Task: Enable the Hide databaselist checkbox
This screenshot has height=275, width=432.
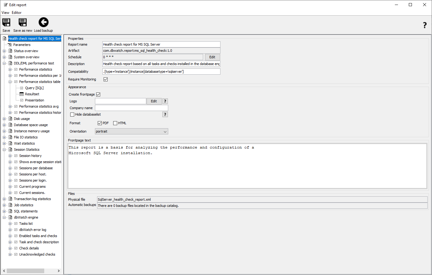Action: tap(72, 114)
